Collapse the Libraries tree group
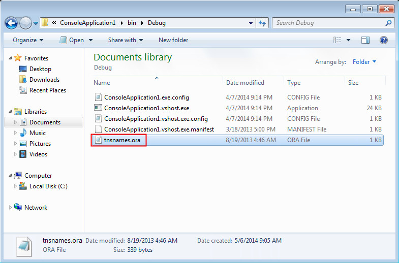Viewport: 399px width, 263px height. click(x=10, y=112)
